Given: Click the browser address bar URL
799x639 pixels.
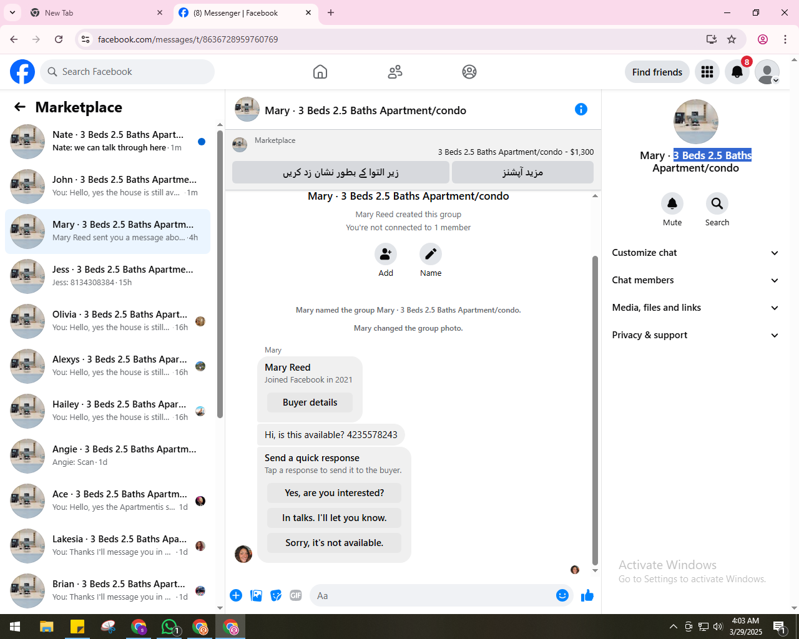Looking at the screenshot, I should click(x=188, y=39).
